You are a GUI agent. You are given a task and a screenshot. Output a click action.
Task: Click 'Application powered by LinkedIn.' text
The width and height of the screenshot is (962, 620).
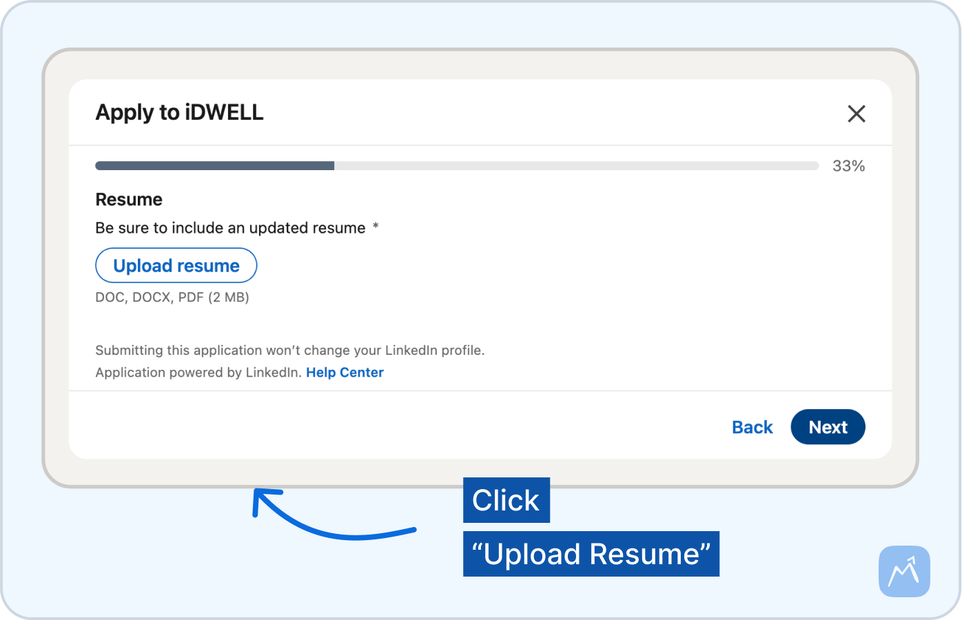198,372
